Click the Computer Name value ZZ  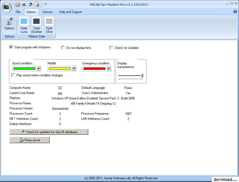[60, 88]
